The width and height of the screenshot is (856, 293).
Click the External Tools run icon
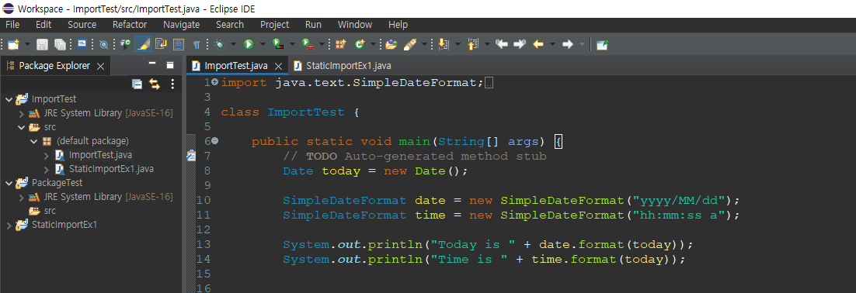tap(308, 45)
